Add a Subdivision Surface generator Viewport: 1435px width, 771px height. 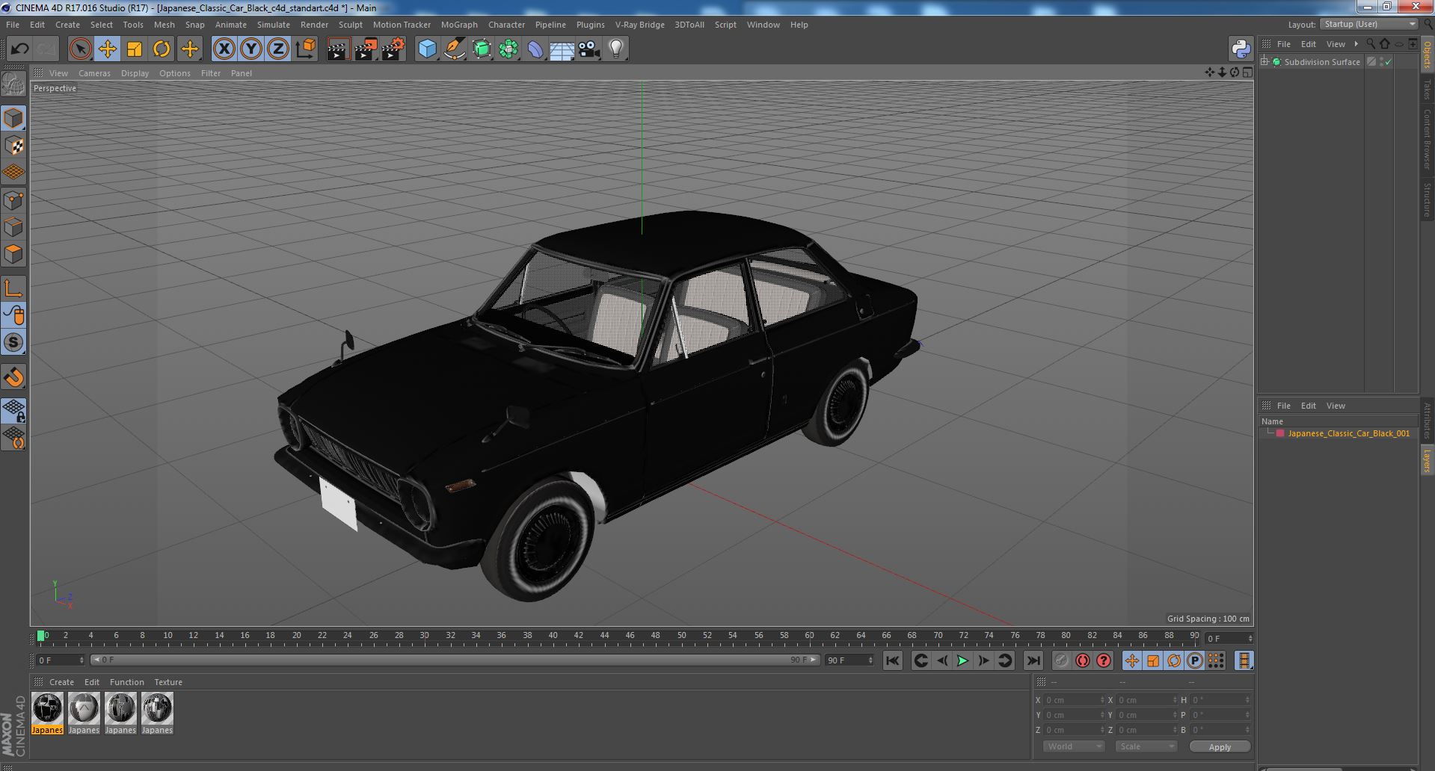(x=482, y=49)
